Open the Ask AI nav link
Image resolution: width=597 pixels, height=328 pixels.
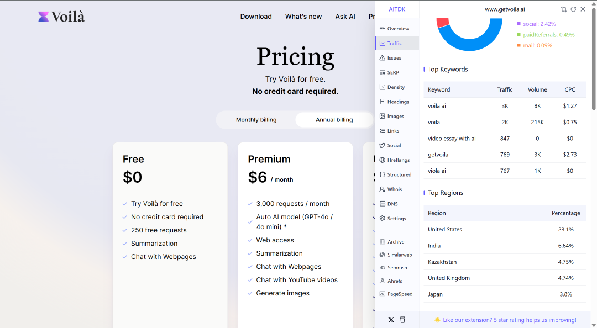(345, 17)
